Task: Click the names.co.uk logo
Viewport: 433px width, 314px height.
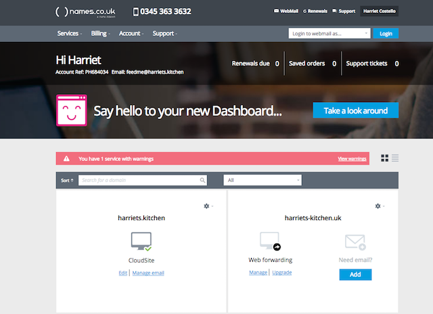Action: tap(85, 12)
